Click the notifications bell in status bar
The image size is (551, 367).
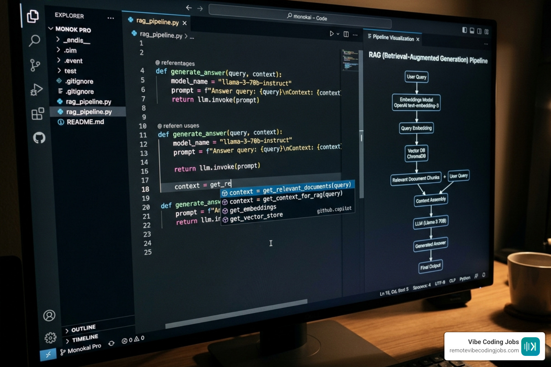pyautogui.click(x=484, y=275)
